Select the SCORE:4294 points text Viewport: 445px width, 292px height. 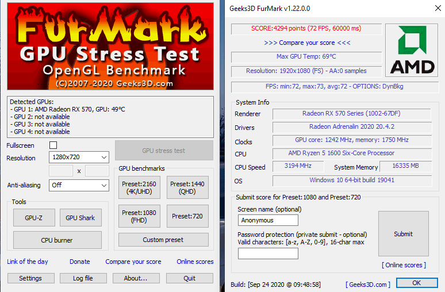306,28
